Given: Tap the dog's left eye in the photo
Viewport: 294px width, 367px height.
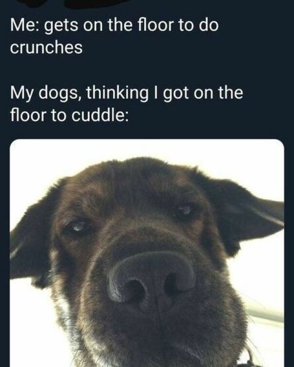Looking at the screenshot, I should 78,227.
